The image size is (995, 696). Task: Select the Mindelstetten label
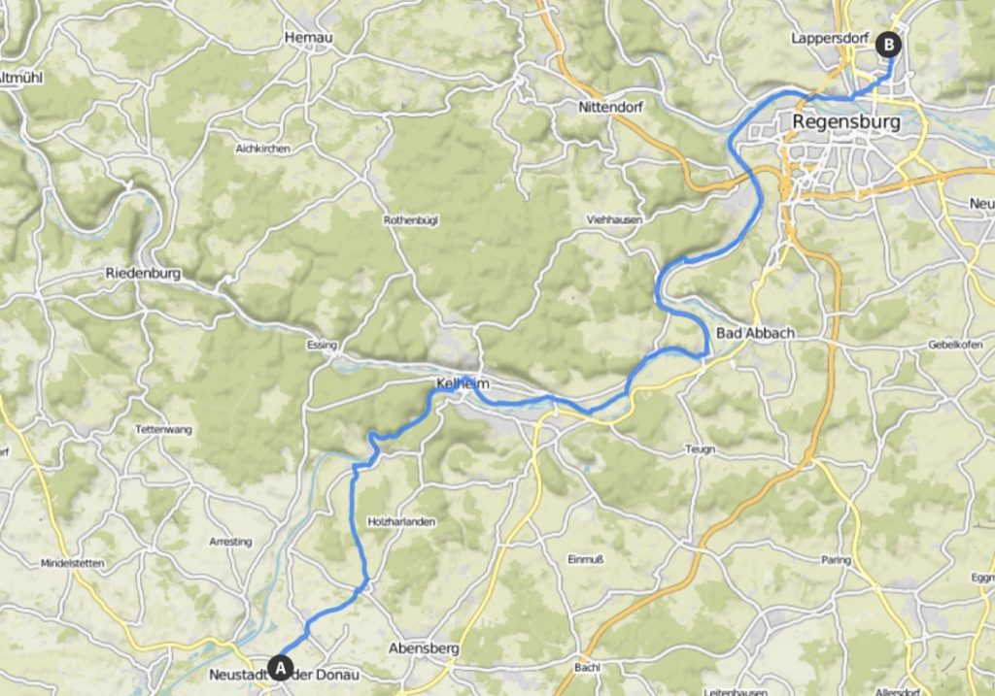pos(72,563)
